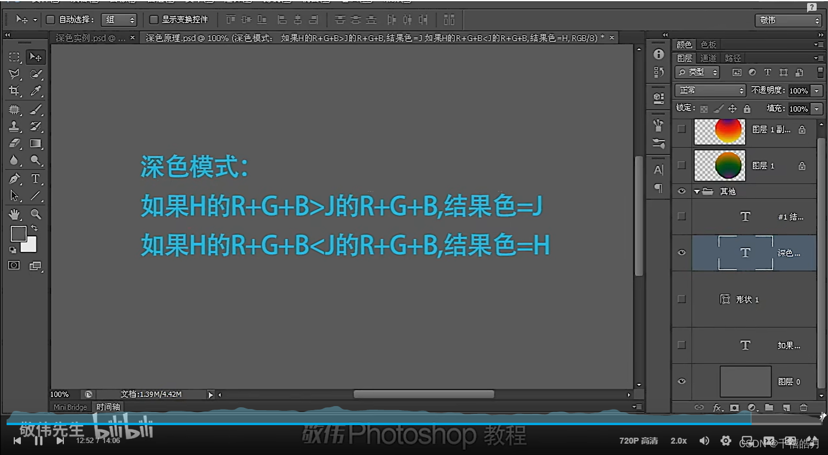Add a new layer mask
Image resolution: width=828 pixels, height=455 pixels.
tap(734, 407)
